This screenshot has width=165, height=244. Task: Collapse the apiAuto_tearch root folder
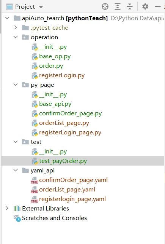7,18
